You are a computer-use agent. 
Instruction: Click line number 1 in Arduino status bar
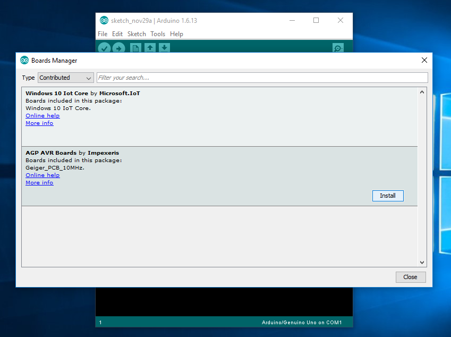pos(100,322)
